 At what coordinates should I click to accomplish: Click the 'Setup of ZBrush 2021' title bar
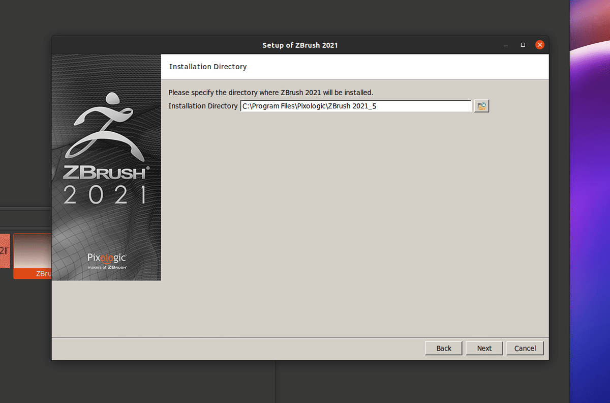coord(300,45)
